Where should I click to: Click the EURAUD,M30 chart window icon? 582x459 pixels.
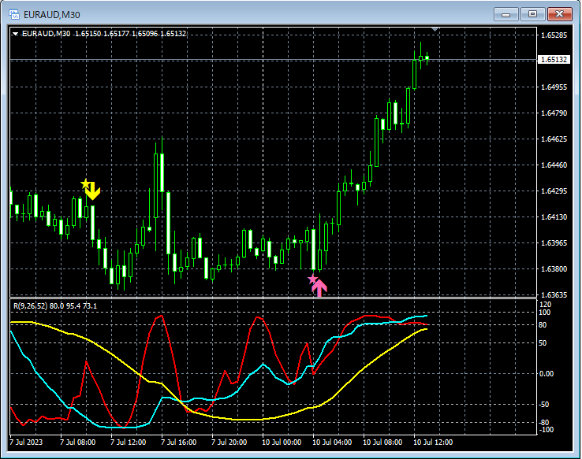(x=13, y=14)
